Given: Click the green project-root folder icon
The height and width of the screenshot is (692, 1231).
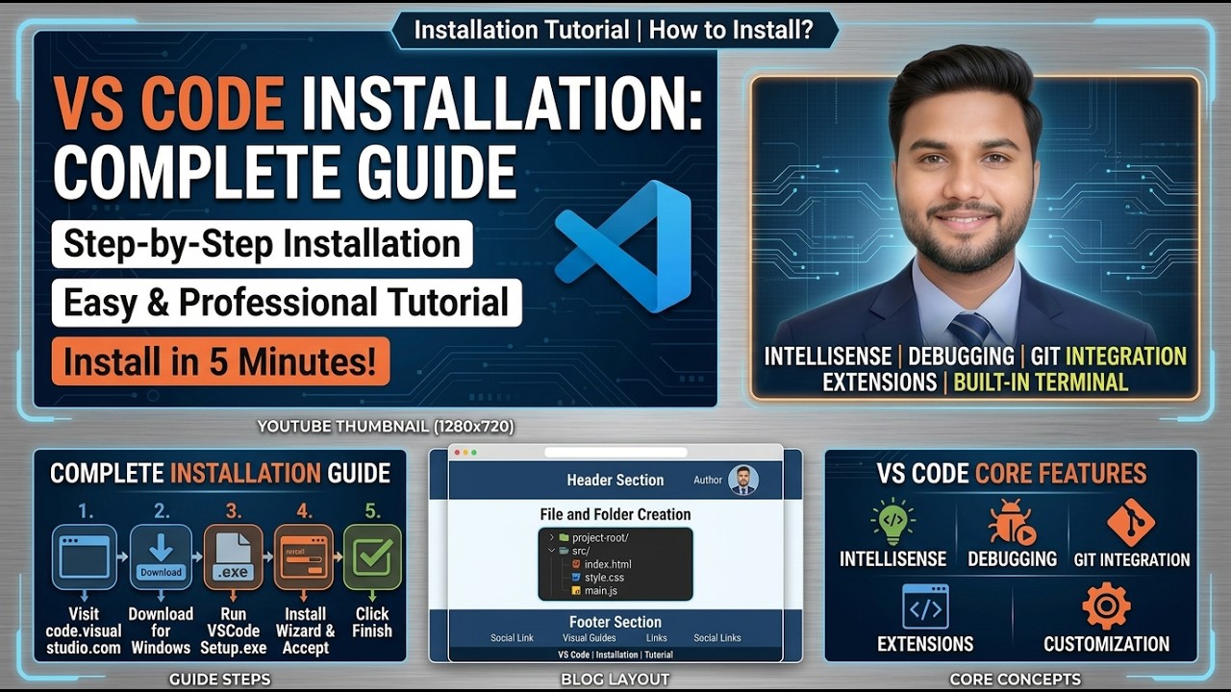Looking at the screenshot, I should (565, 537).
